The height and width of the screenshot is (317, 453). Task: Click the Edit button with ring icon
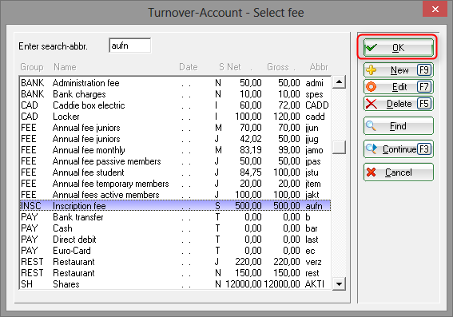(x=398, y=87)
